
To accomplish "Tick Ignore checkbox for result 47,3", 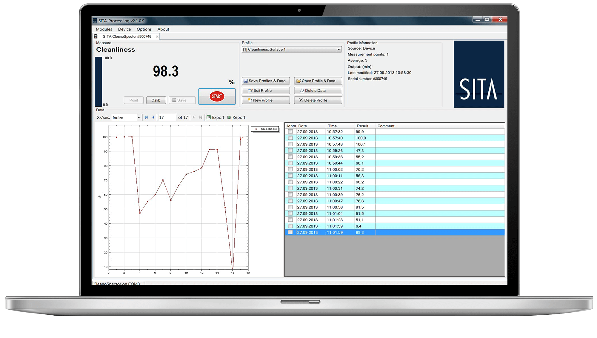I will [x=290, y=150].
